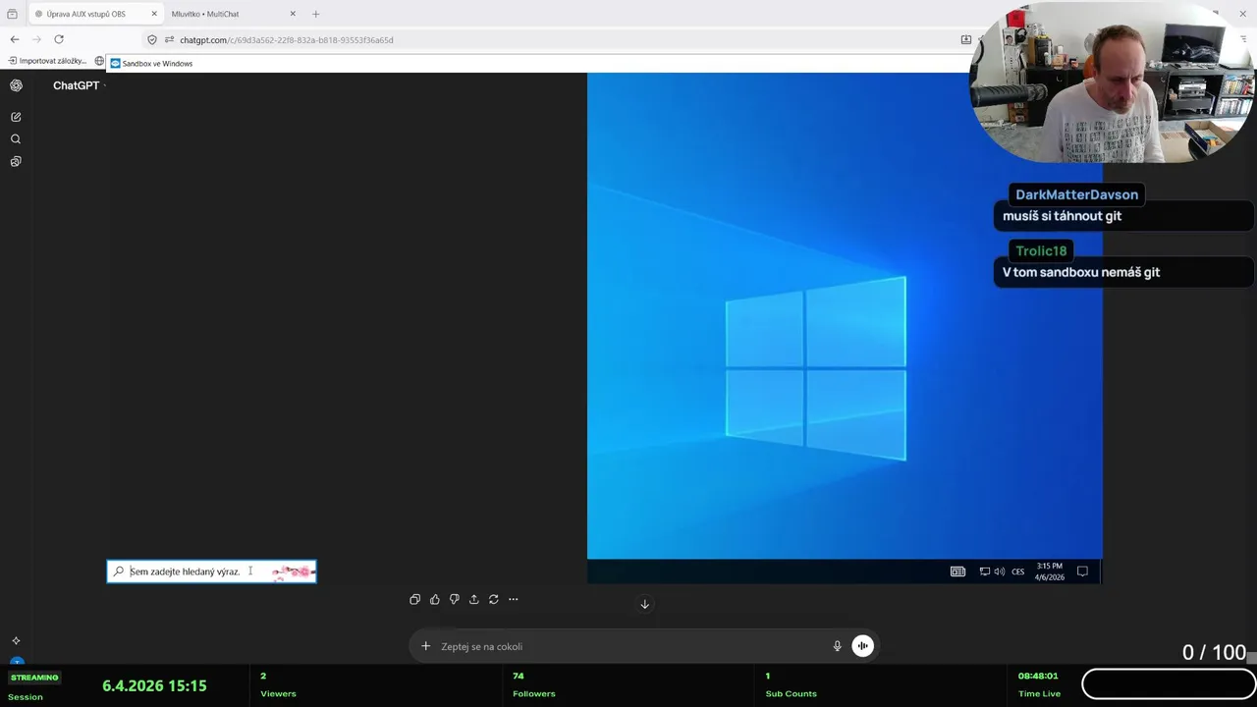Share the response with share icon

pos(473,599)
